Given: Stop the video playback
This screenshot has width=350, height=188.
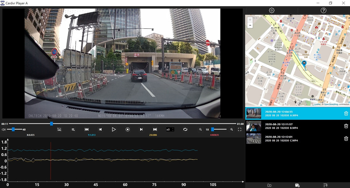Looking at the screenshot, I should coord(127,129).
